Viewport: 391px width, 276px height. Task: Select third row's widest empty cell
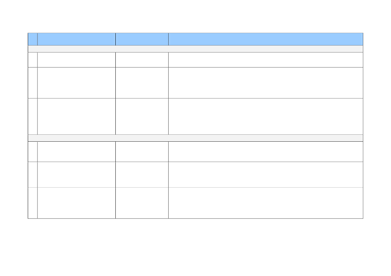tap(266, 117)
